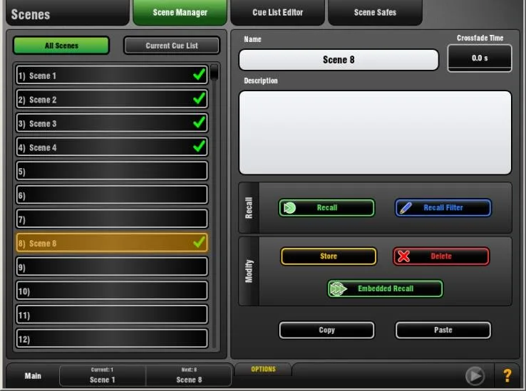This screenshot has height=391, width=526.
Task: Open the Recall Filter
Action: [x=443, y=208]
